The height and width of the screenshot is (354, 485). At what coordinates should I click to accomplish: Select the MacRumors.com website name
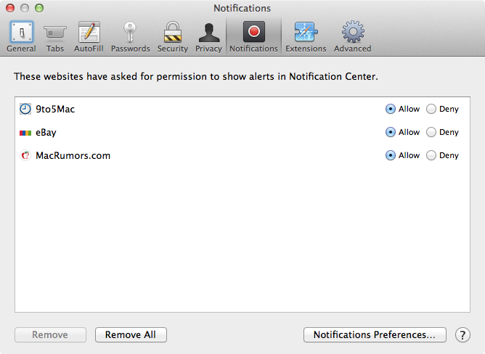coord(73,155)
